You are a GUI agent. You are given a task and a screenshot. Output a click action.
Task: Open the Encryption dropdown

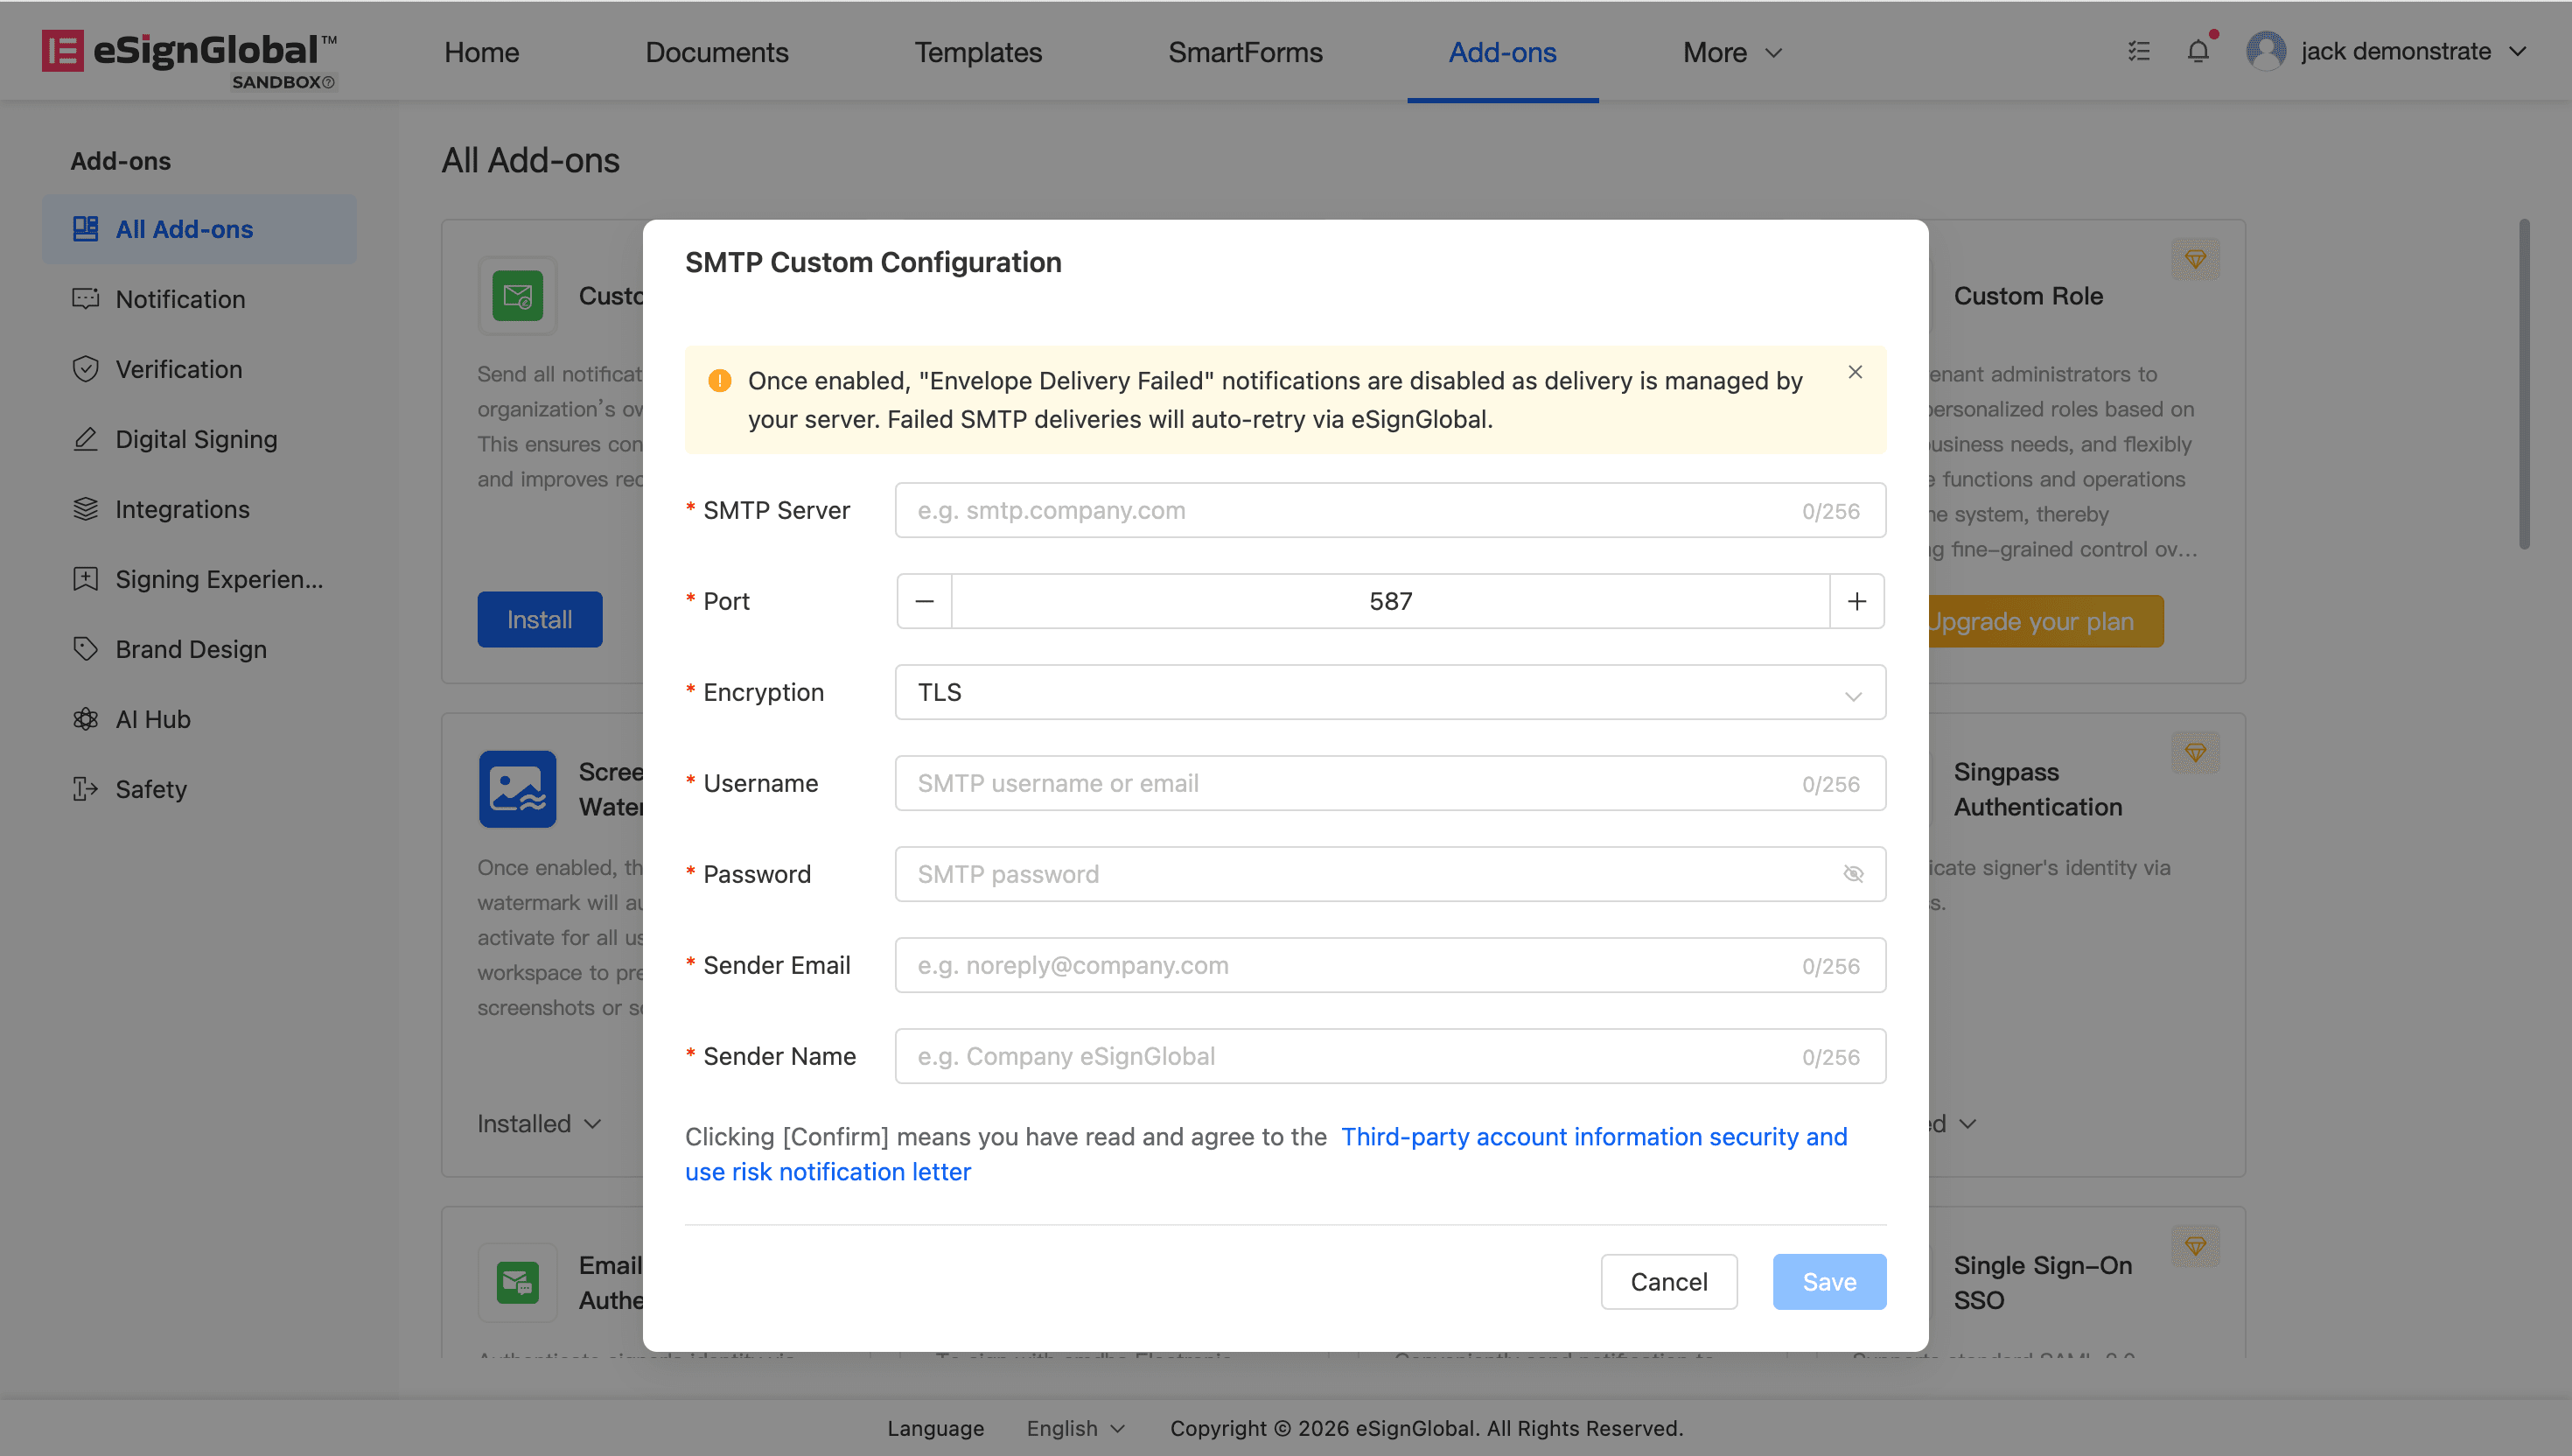pyautogui.click(x=1390, y=692)
